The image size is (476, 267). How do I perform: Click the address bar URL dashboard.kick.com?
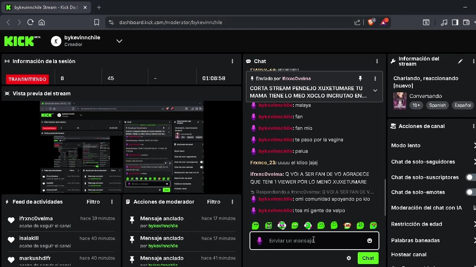click(x=171, y=22)
